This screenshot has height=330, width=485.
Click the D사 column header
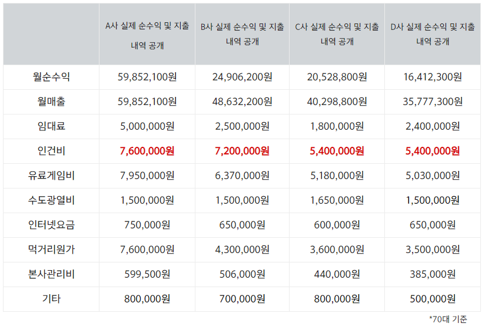(x=433, y=34)
